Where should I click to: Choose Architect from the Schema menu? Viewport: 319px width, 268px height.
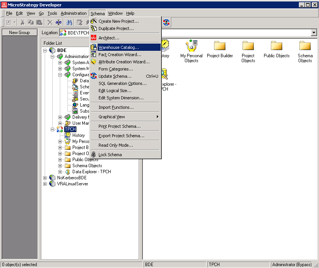coord(109,38)
